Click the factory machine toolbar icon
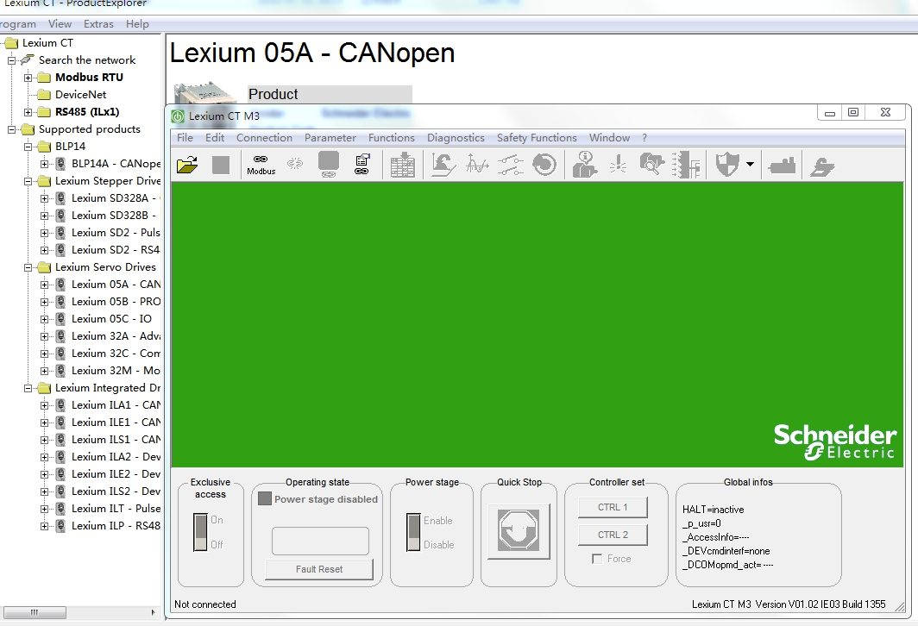Screen dimensions: 918x626 click(x=783, y=166)
